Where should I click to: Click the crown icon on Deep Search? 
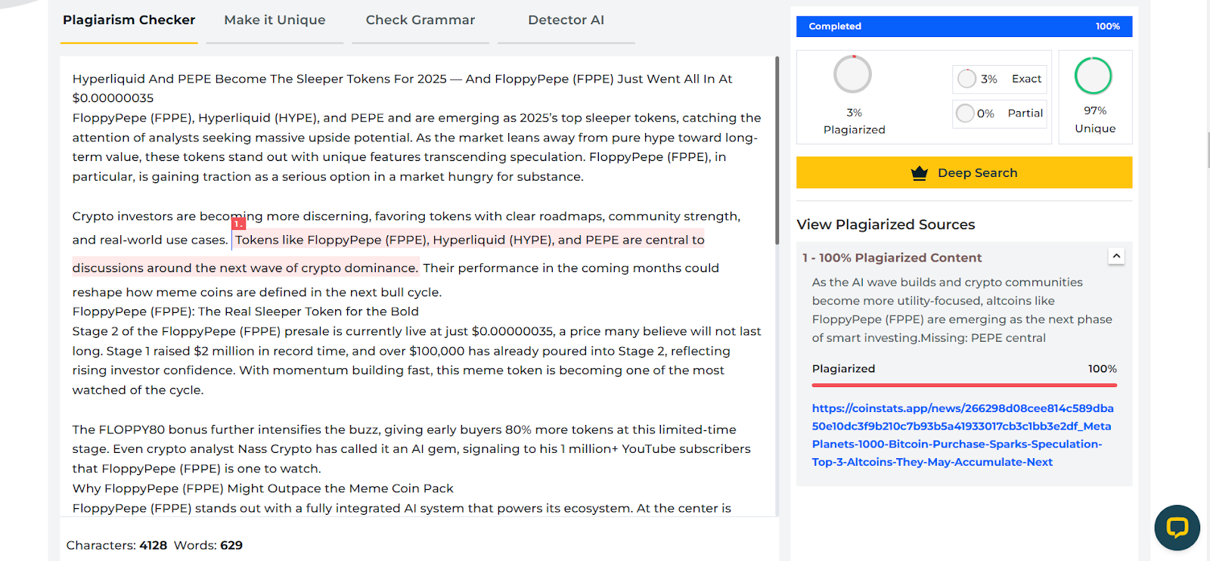point(919,173)
